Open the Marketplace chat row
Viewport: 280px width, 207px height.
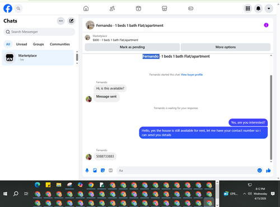pos(38,58)
